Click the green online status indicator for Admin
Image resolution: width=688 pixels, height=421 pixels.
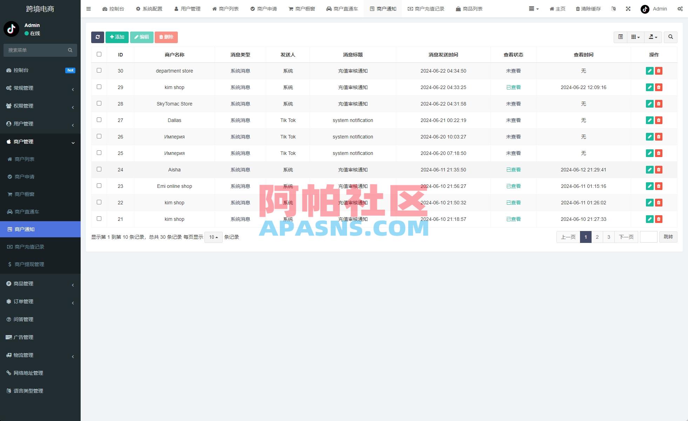point(26,33)
